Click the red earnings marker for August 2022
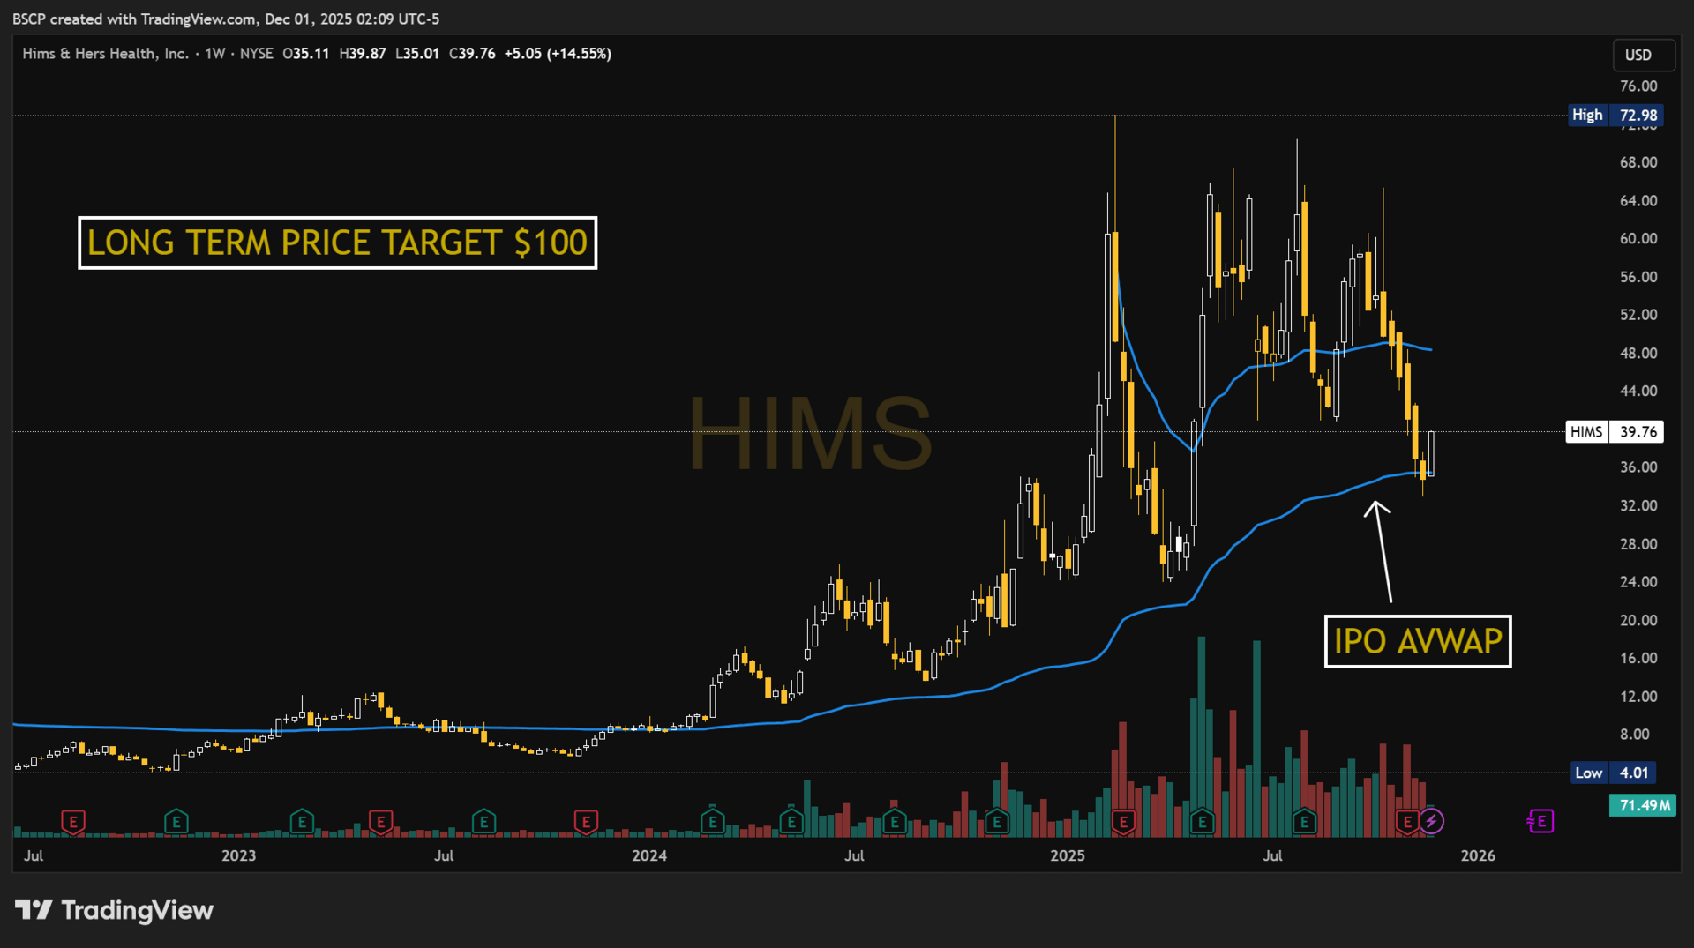The image size is (1694, 948). [73, 822]
